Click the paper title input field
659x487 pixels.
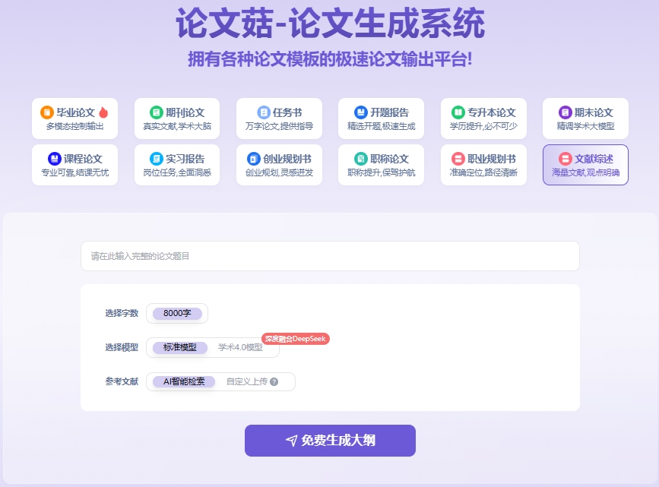[x=329, y=258]
